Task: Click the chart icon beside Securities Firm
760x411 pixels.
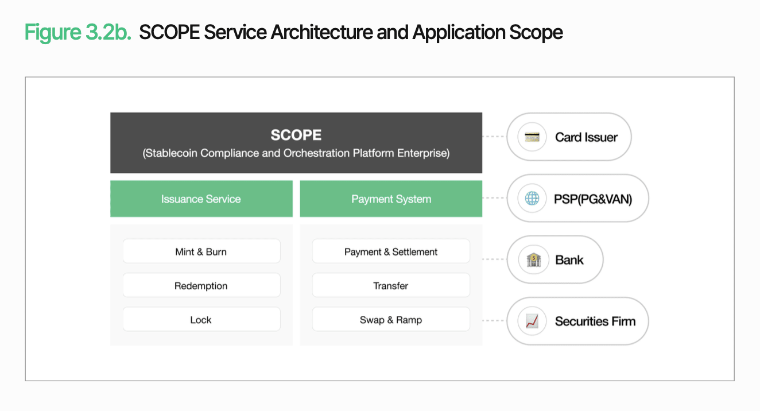Action: click(532, 321)
